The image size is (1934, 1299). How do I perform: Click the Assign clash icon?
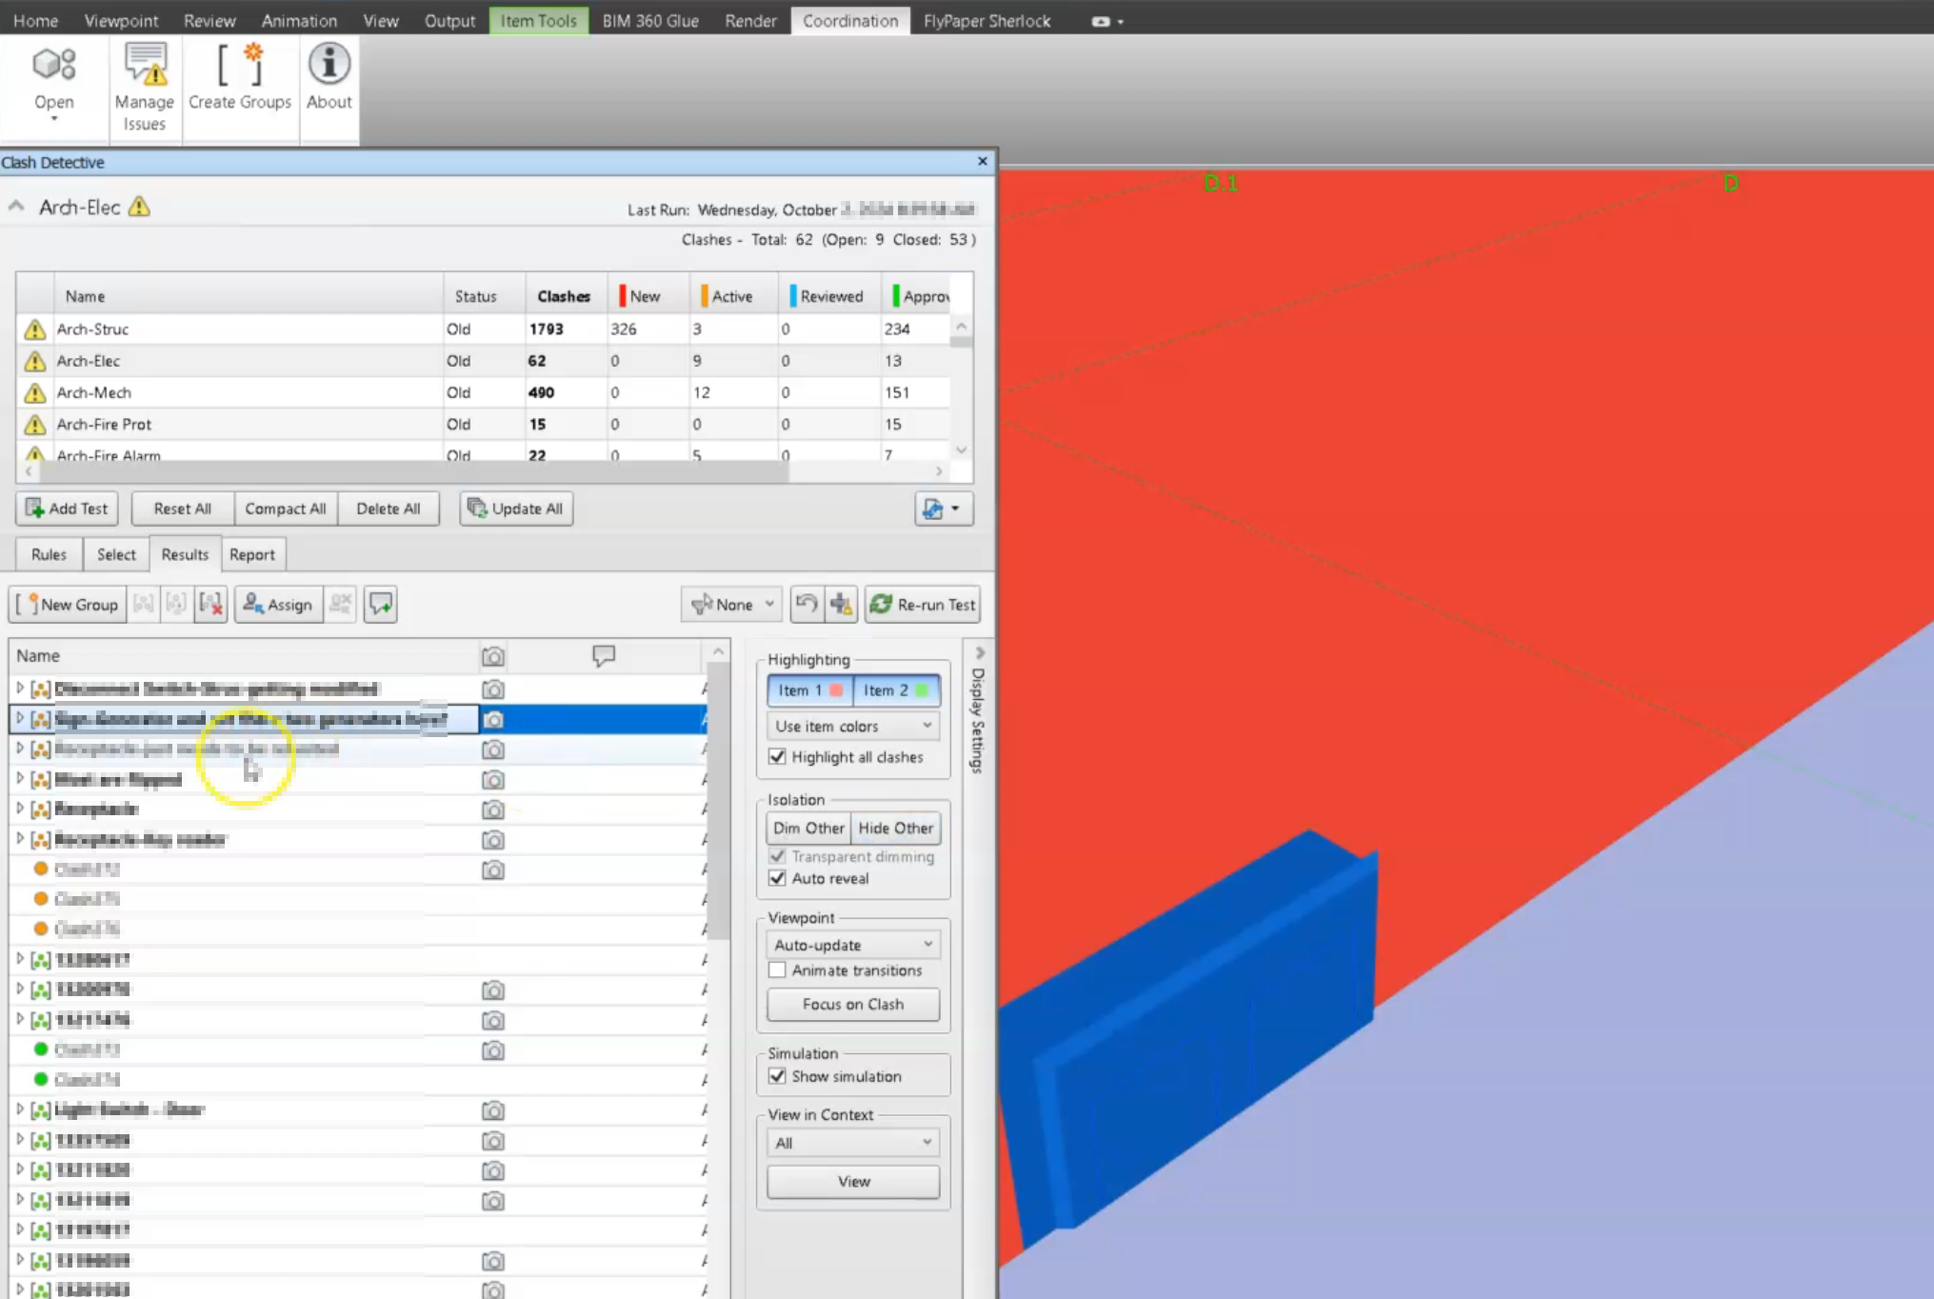pos(253,604)
